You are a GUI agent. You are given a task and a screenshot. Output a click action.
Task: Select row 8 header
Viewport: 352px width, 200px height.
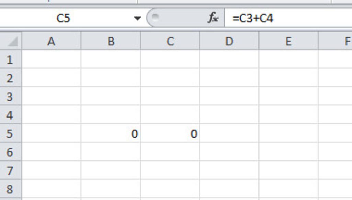coord(10,189)
